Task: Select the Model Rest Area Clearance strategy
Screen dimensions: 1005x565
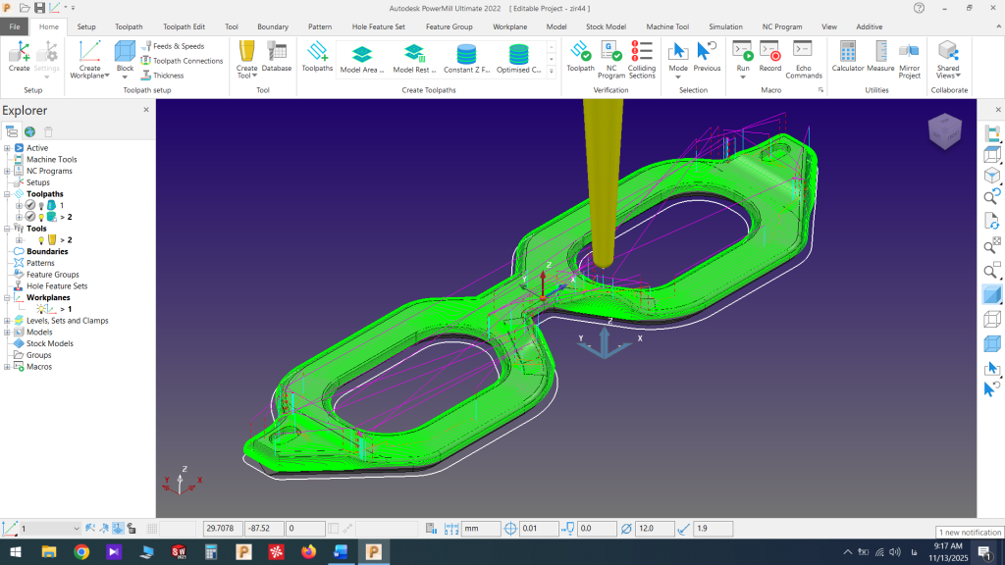Action: (x=414, y=59)
